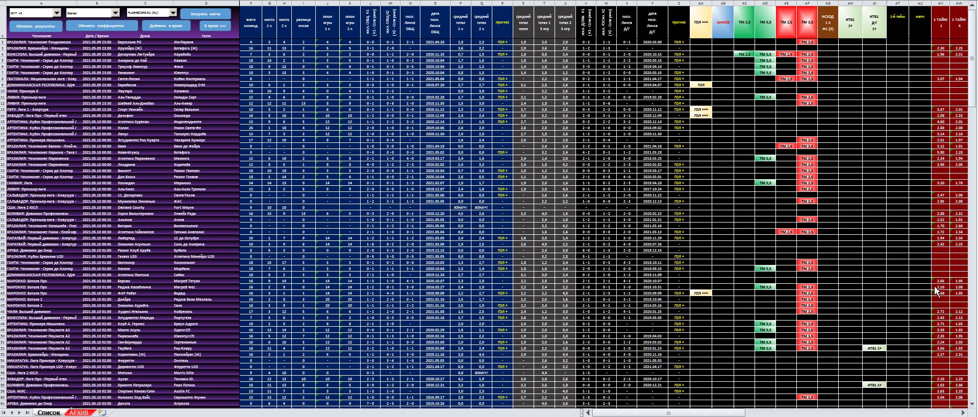
Task: Click the green ТМ 2,5 header cell
Action: point(744,22)
